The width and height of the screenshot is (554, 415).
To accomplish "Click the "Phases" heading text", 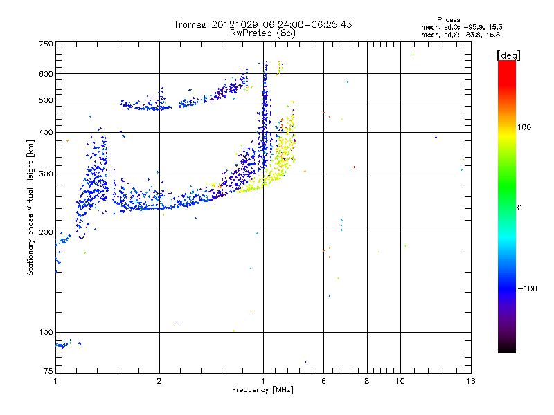I will click(x=448, y=20).
